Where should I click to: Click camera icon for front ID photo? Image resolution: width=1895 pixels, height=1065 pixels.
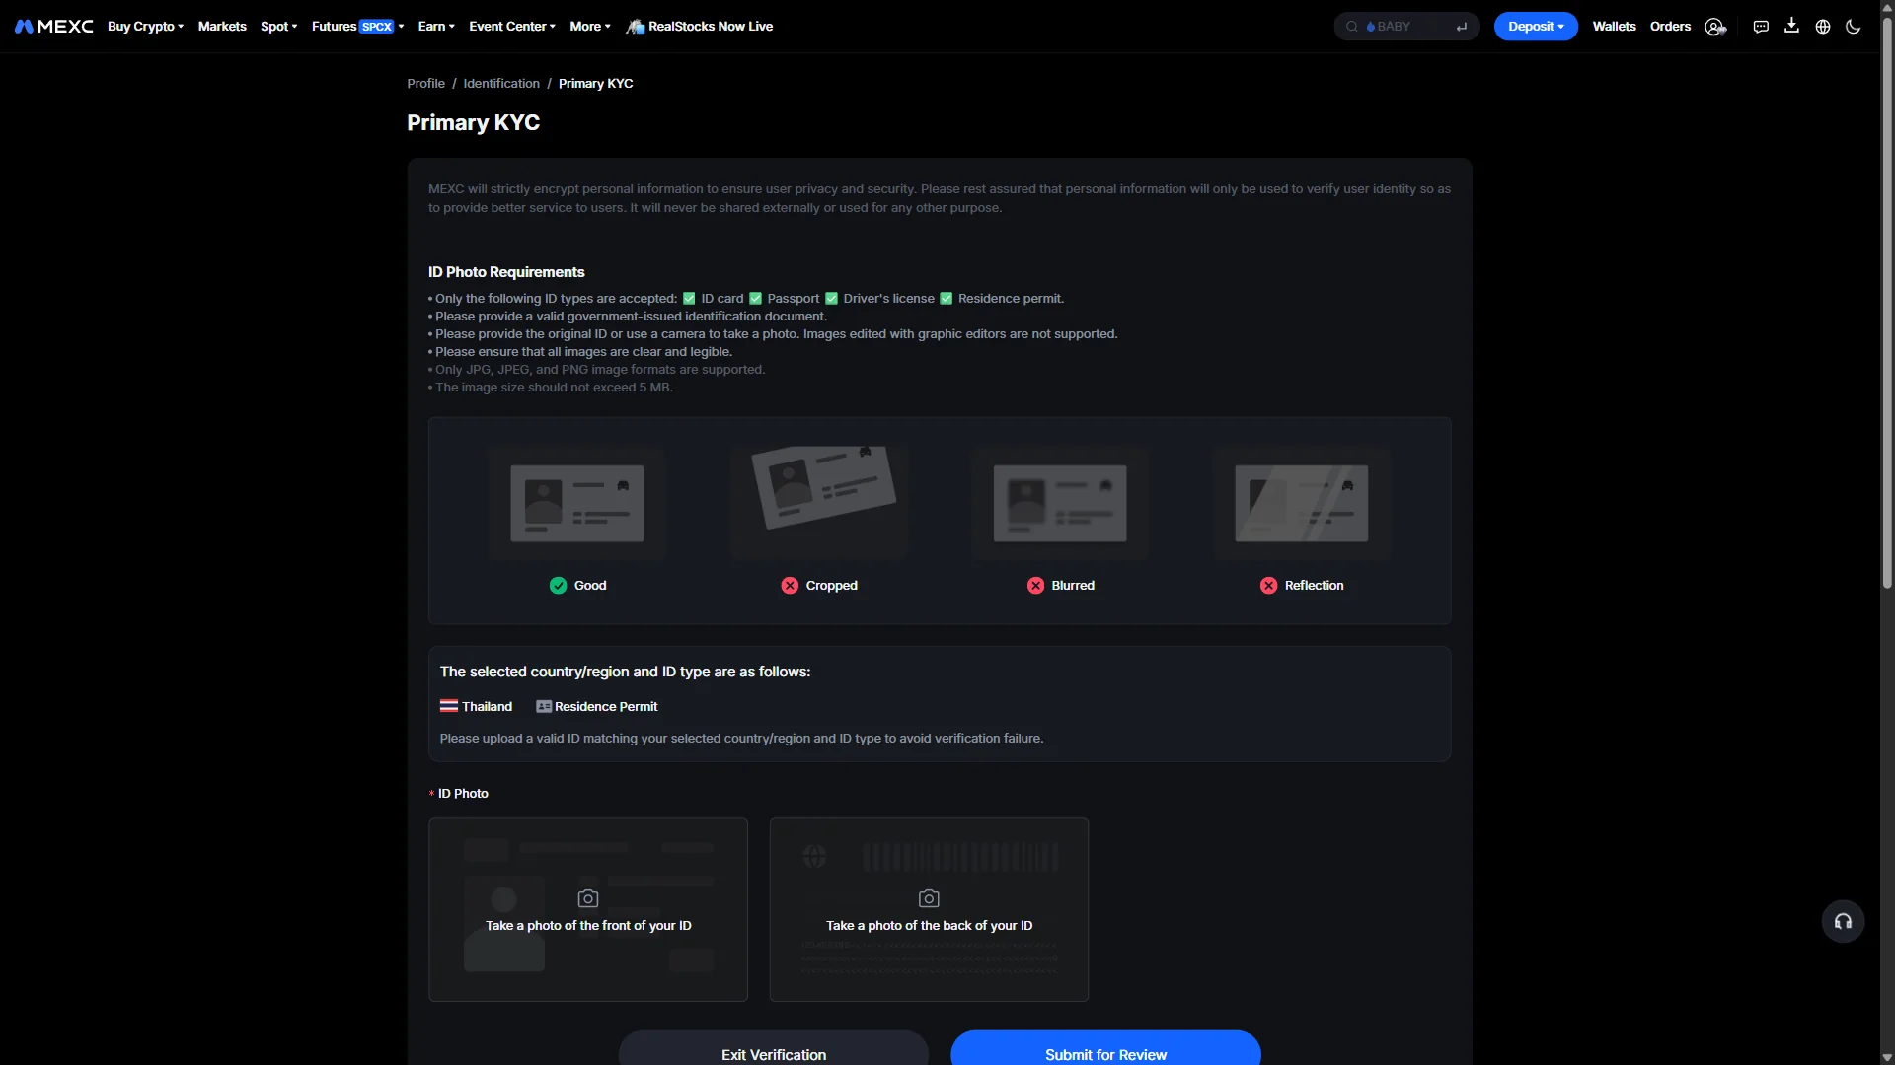(x=588, y=898)
